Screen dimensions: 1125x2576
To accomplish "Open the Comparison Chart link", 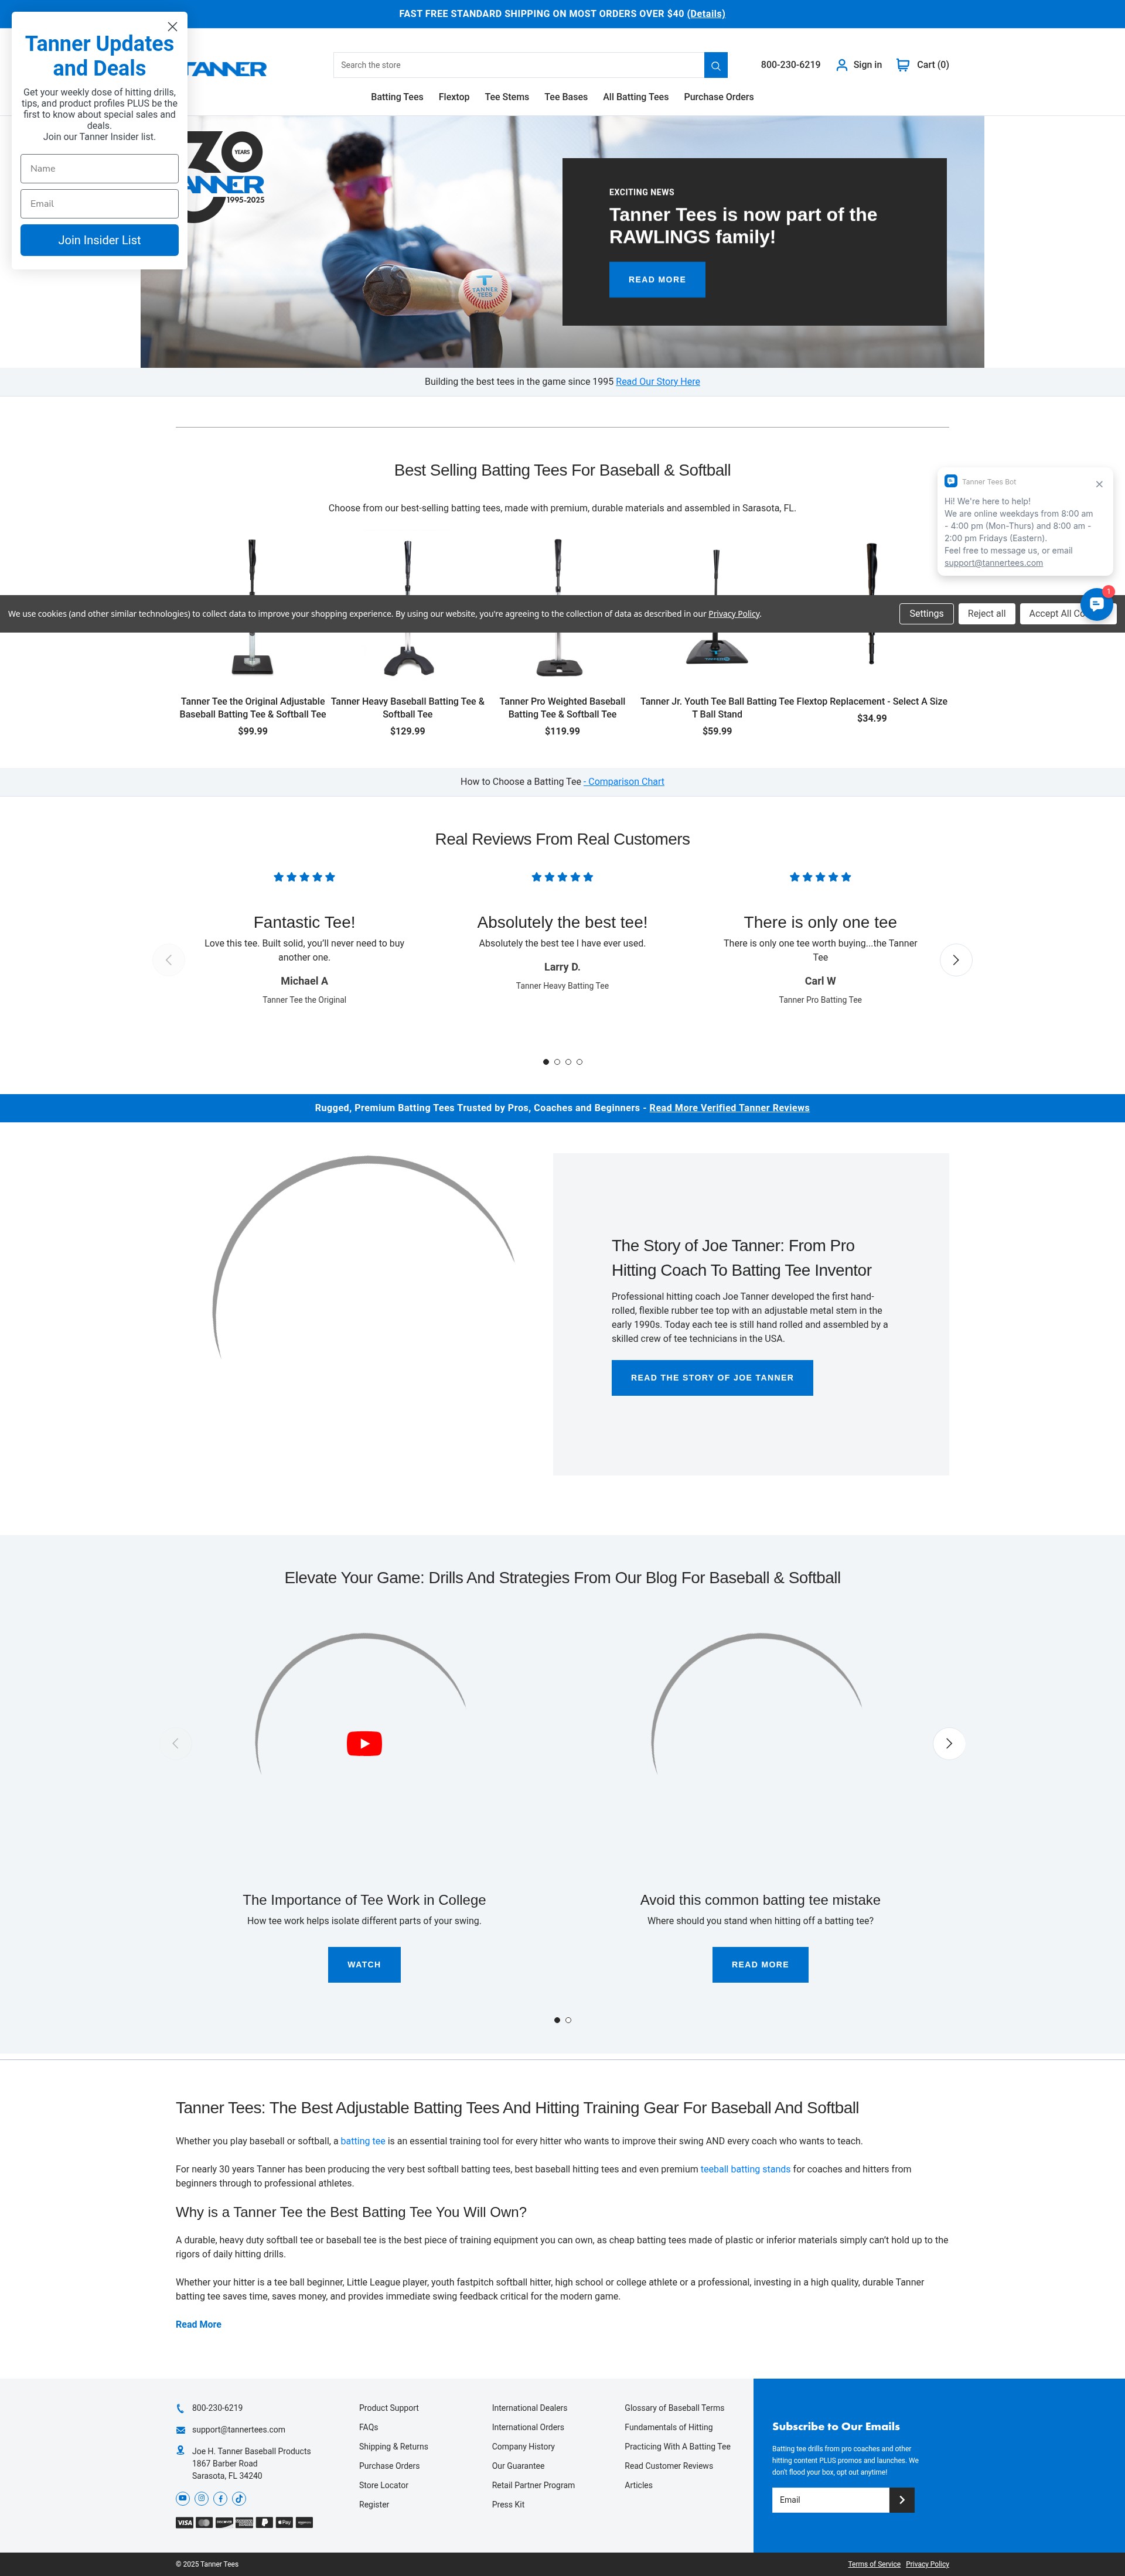I will (624, 782).
